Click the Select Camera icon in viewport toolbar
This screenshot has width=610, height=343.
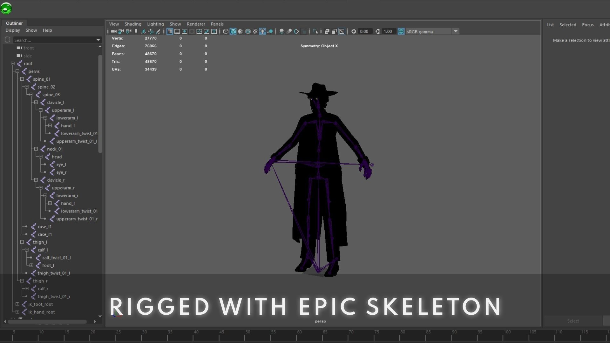[x=113, y=31]
